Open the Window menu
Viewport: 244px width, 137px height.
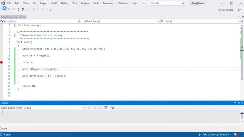coord(123,3)
